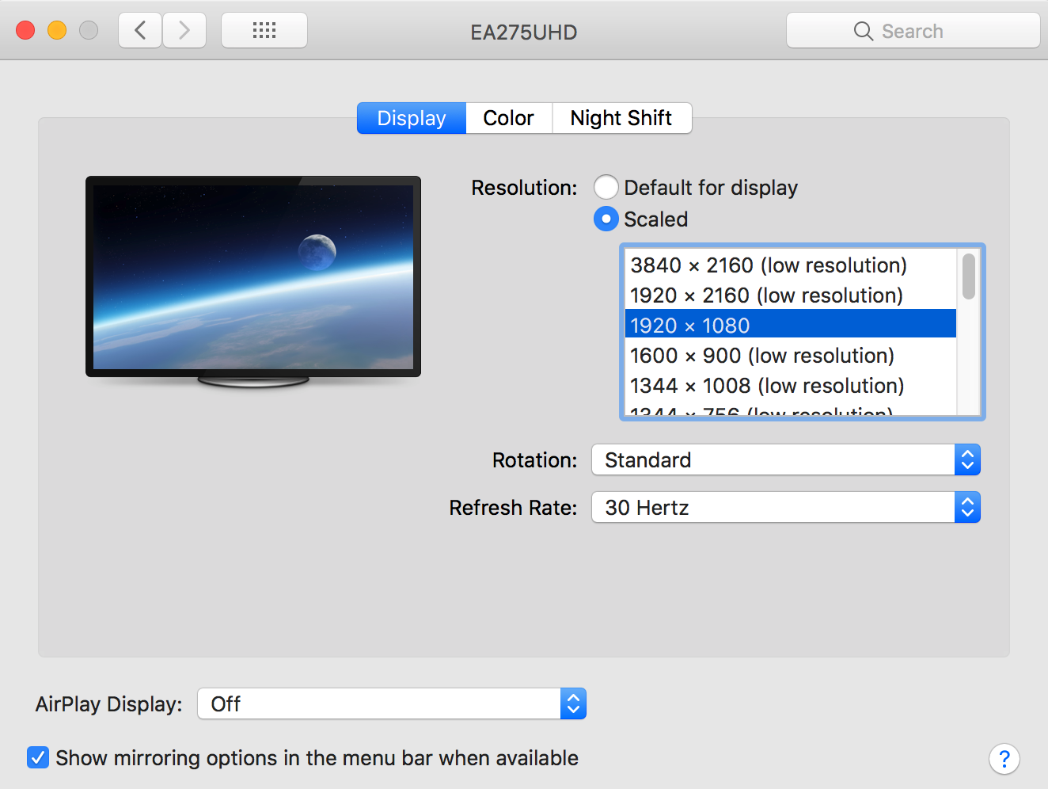Open the AirPlay Display dropdown
The image size is (1048, 789).
tap(392, 703)
